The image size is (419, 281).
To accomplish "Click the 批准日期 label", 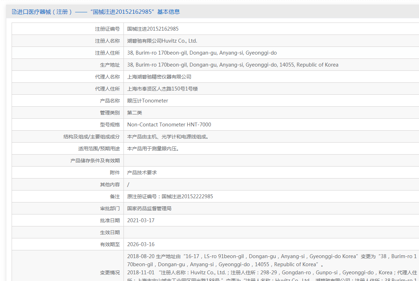I will [110, 220].
